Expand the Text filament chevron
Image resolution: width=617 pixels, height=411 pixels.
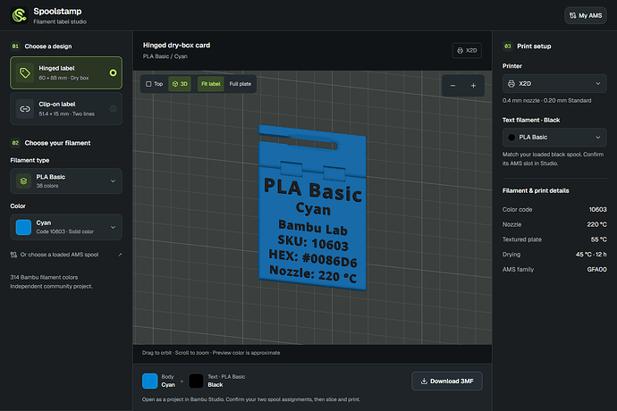coord(597,138)
